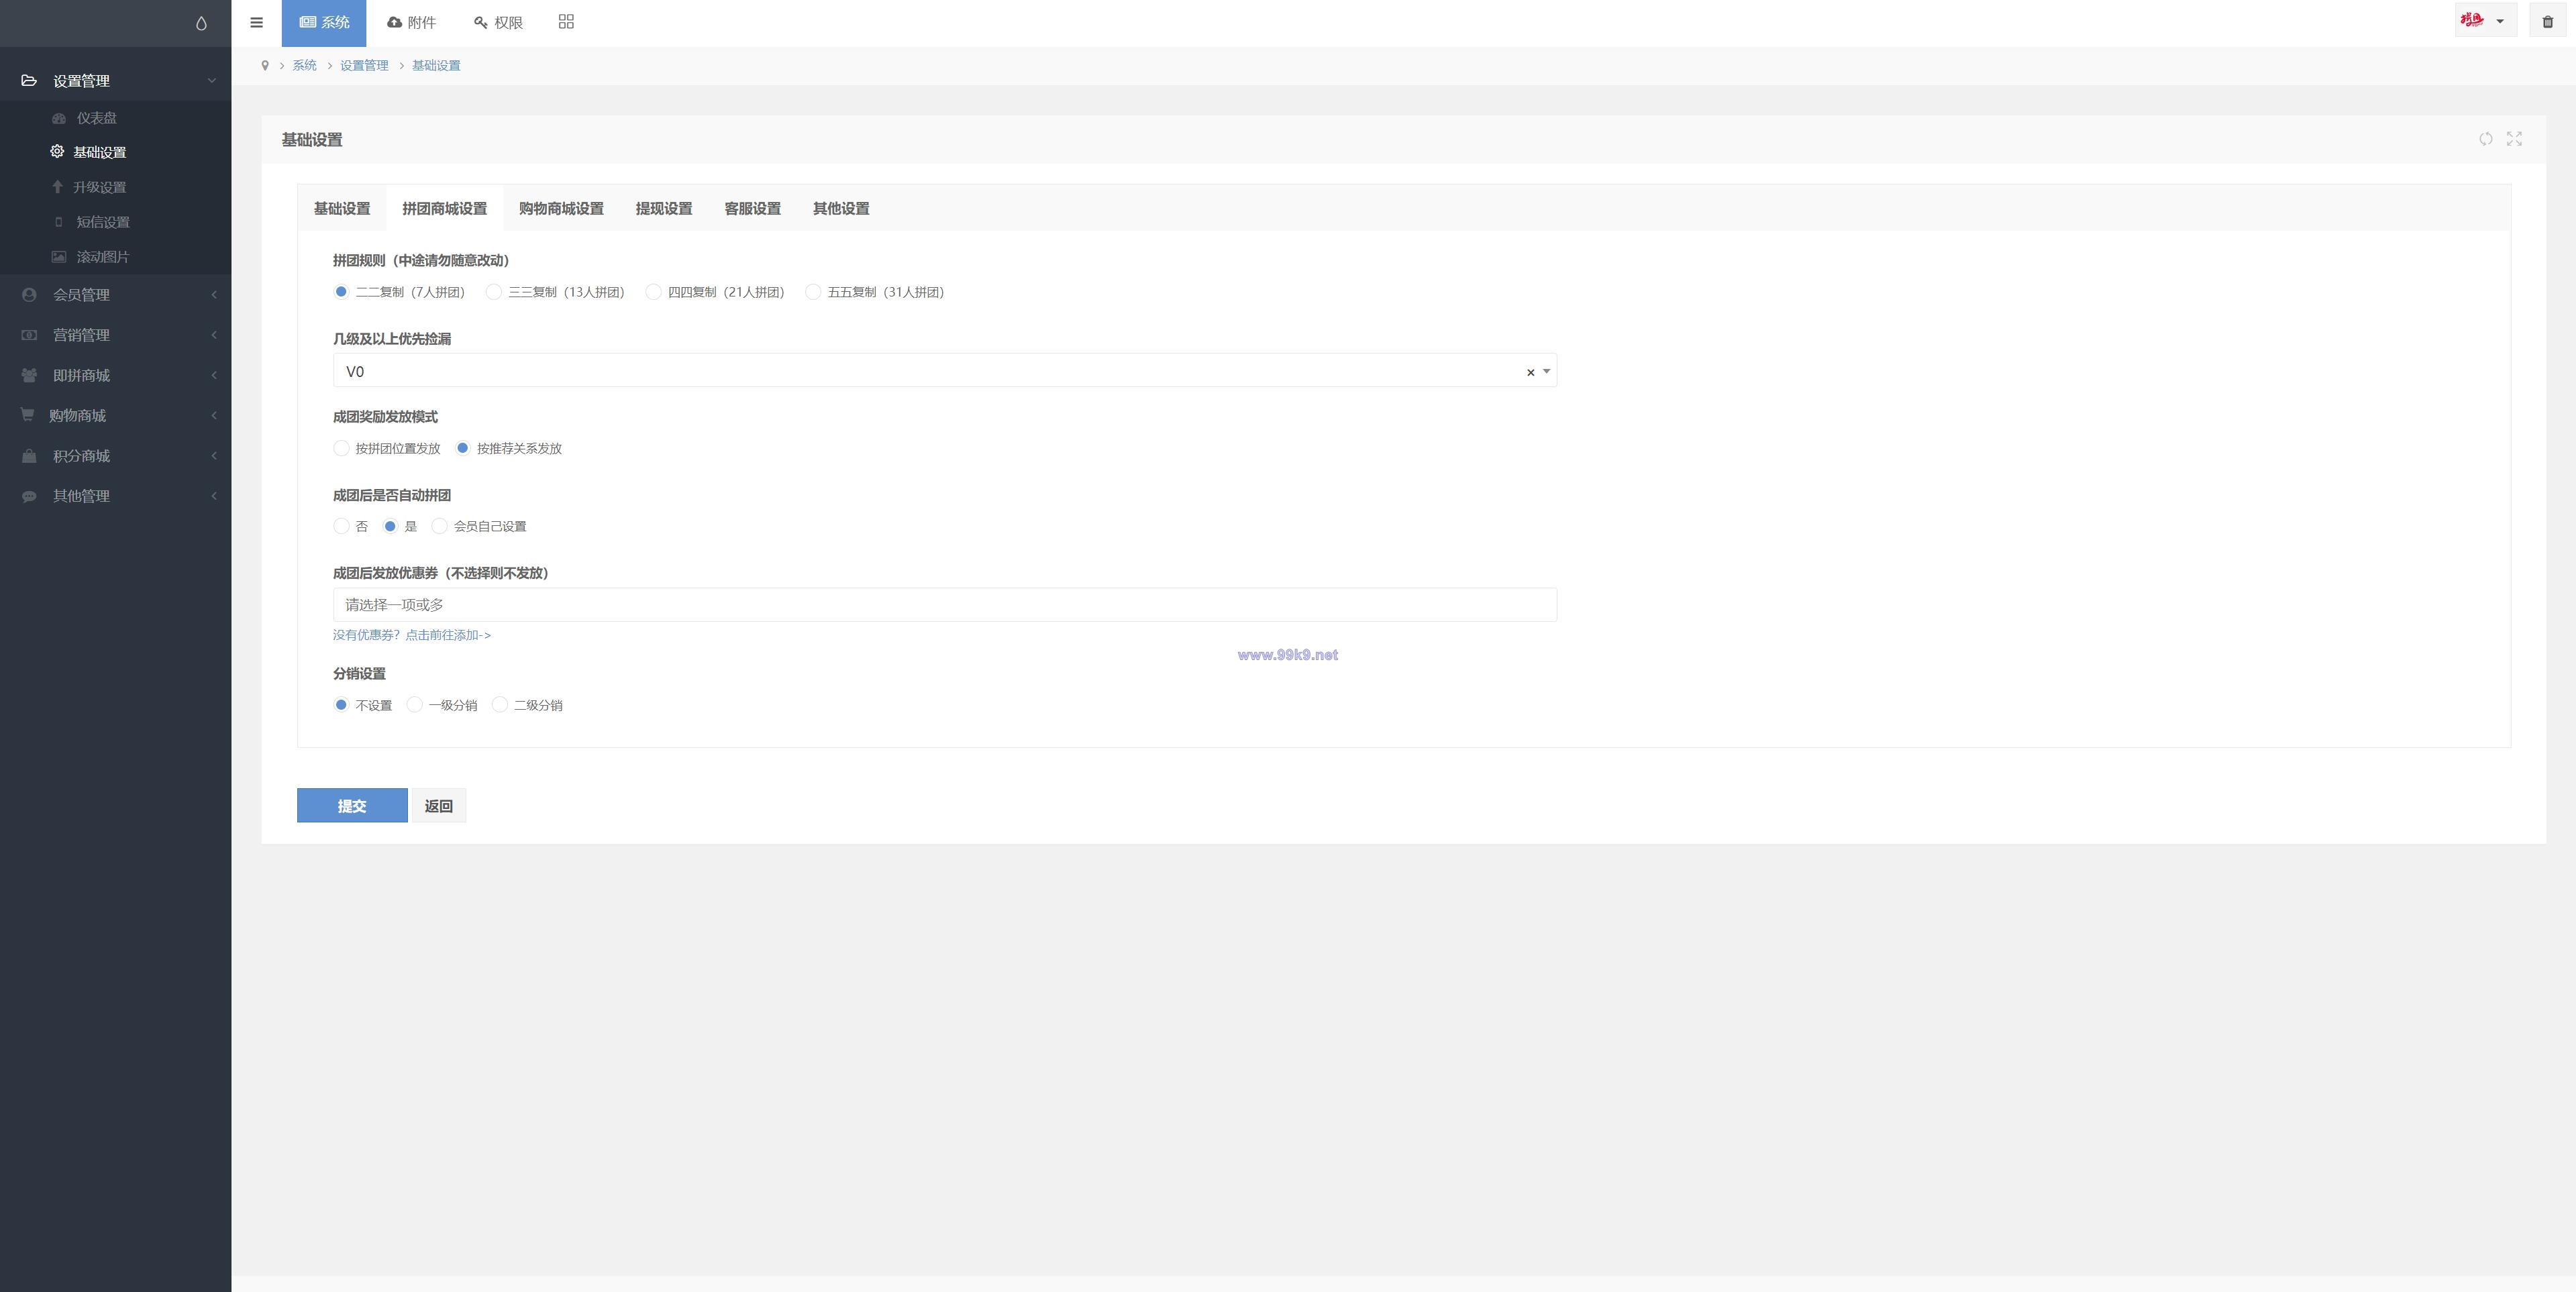Image resolution: width=2576 pixels, height=1292 pixels.
Task: Follow the 没有优惠券?点击前往添加 link
Action: point(412,635)
